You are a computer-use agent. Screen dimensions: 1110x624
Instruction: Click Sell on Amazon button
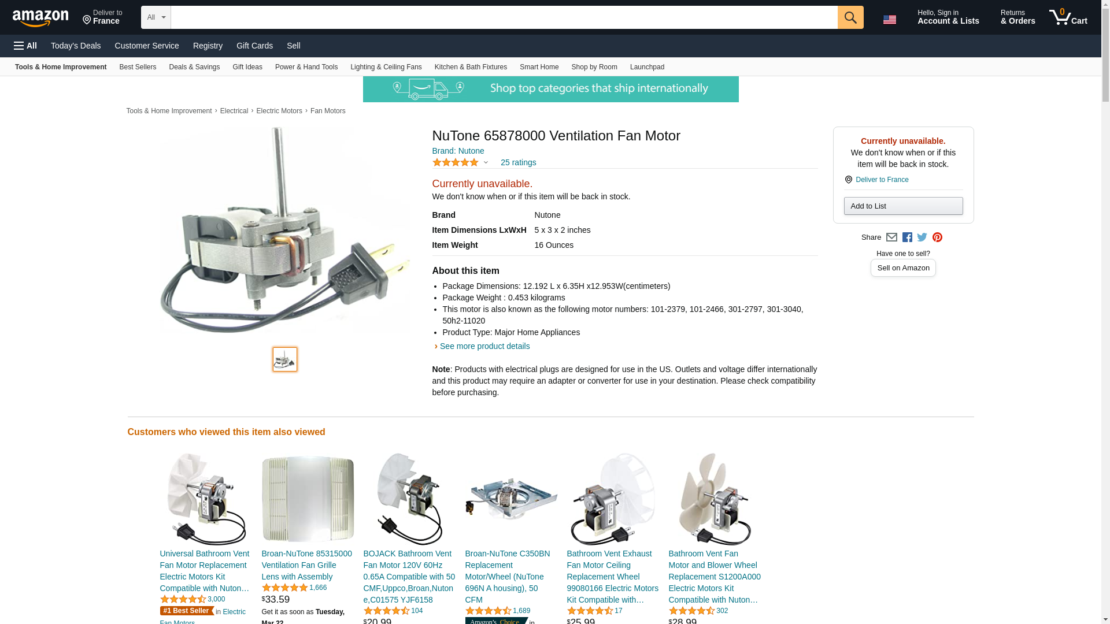903,268
